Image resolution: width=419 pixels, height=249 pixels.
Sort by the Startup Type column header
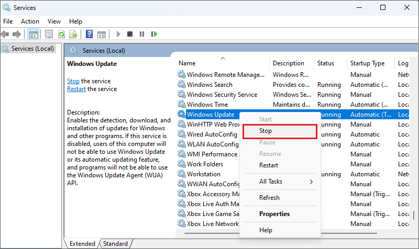point(370,63)
